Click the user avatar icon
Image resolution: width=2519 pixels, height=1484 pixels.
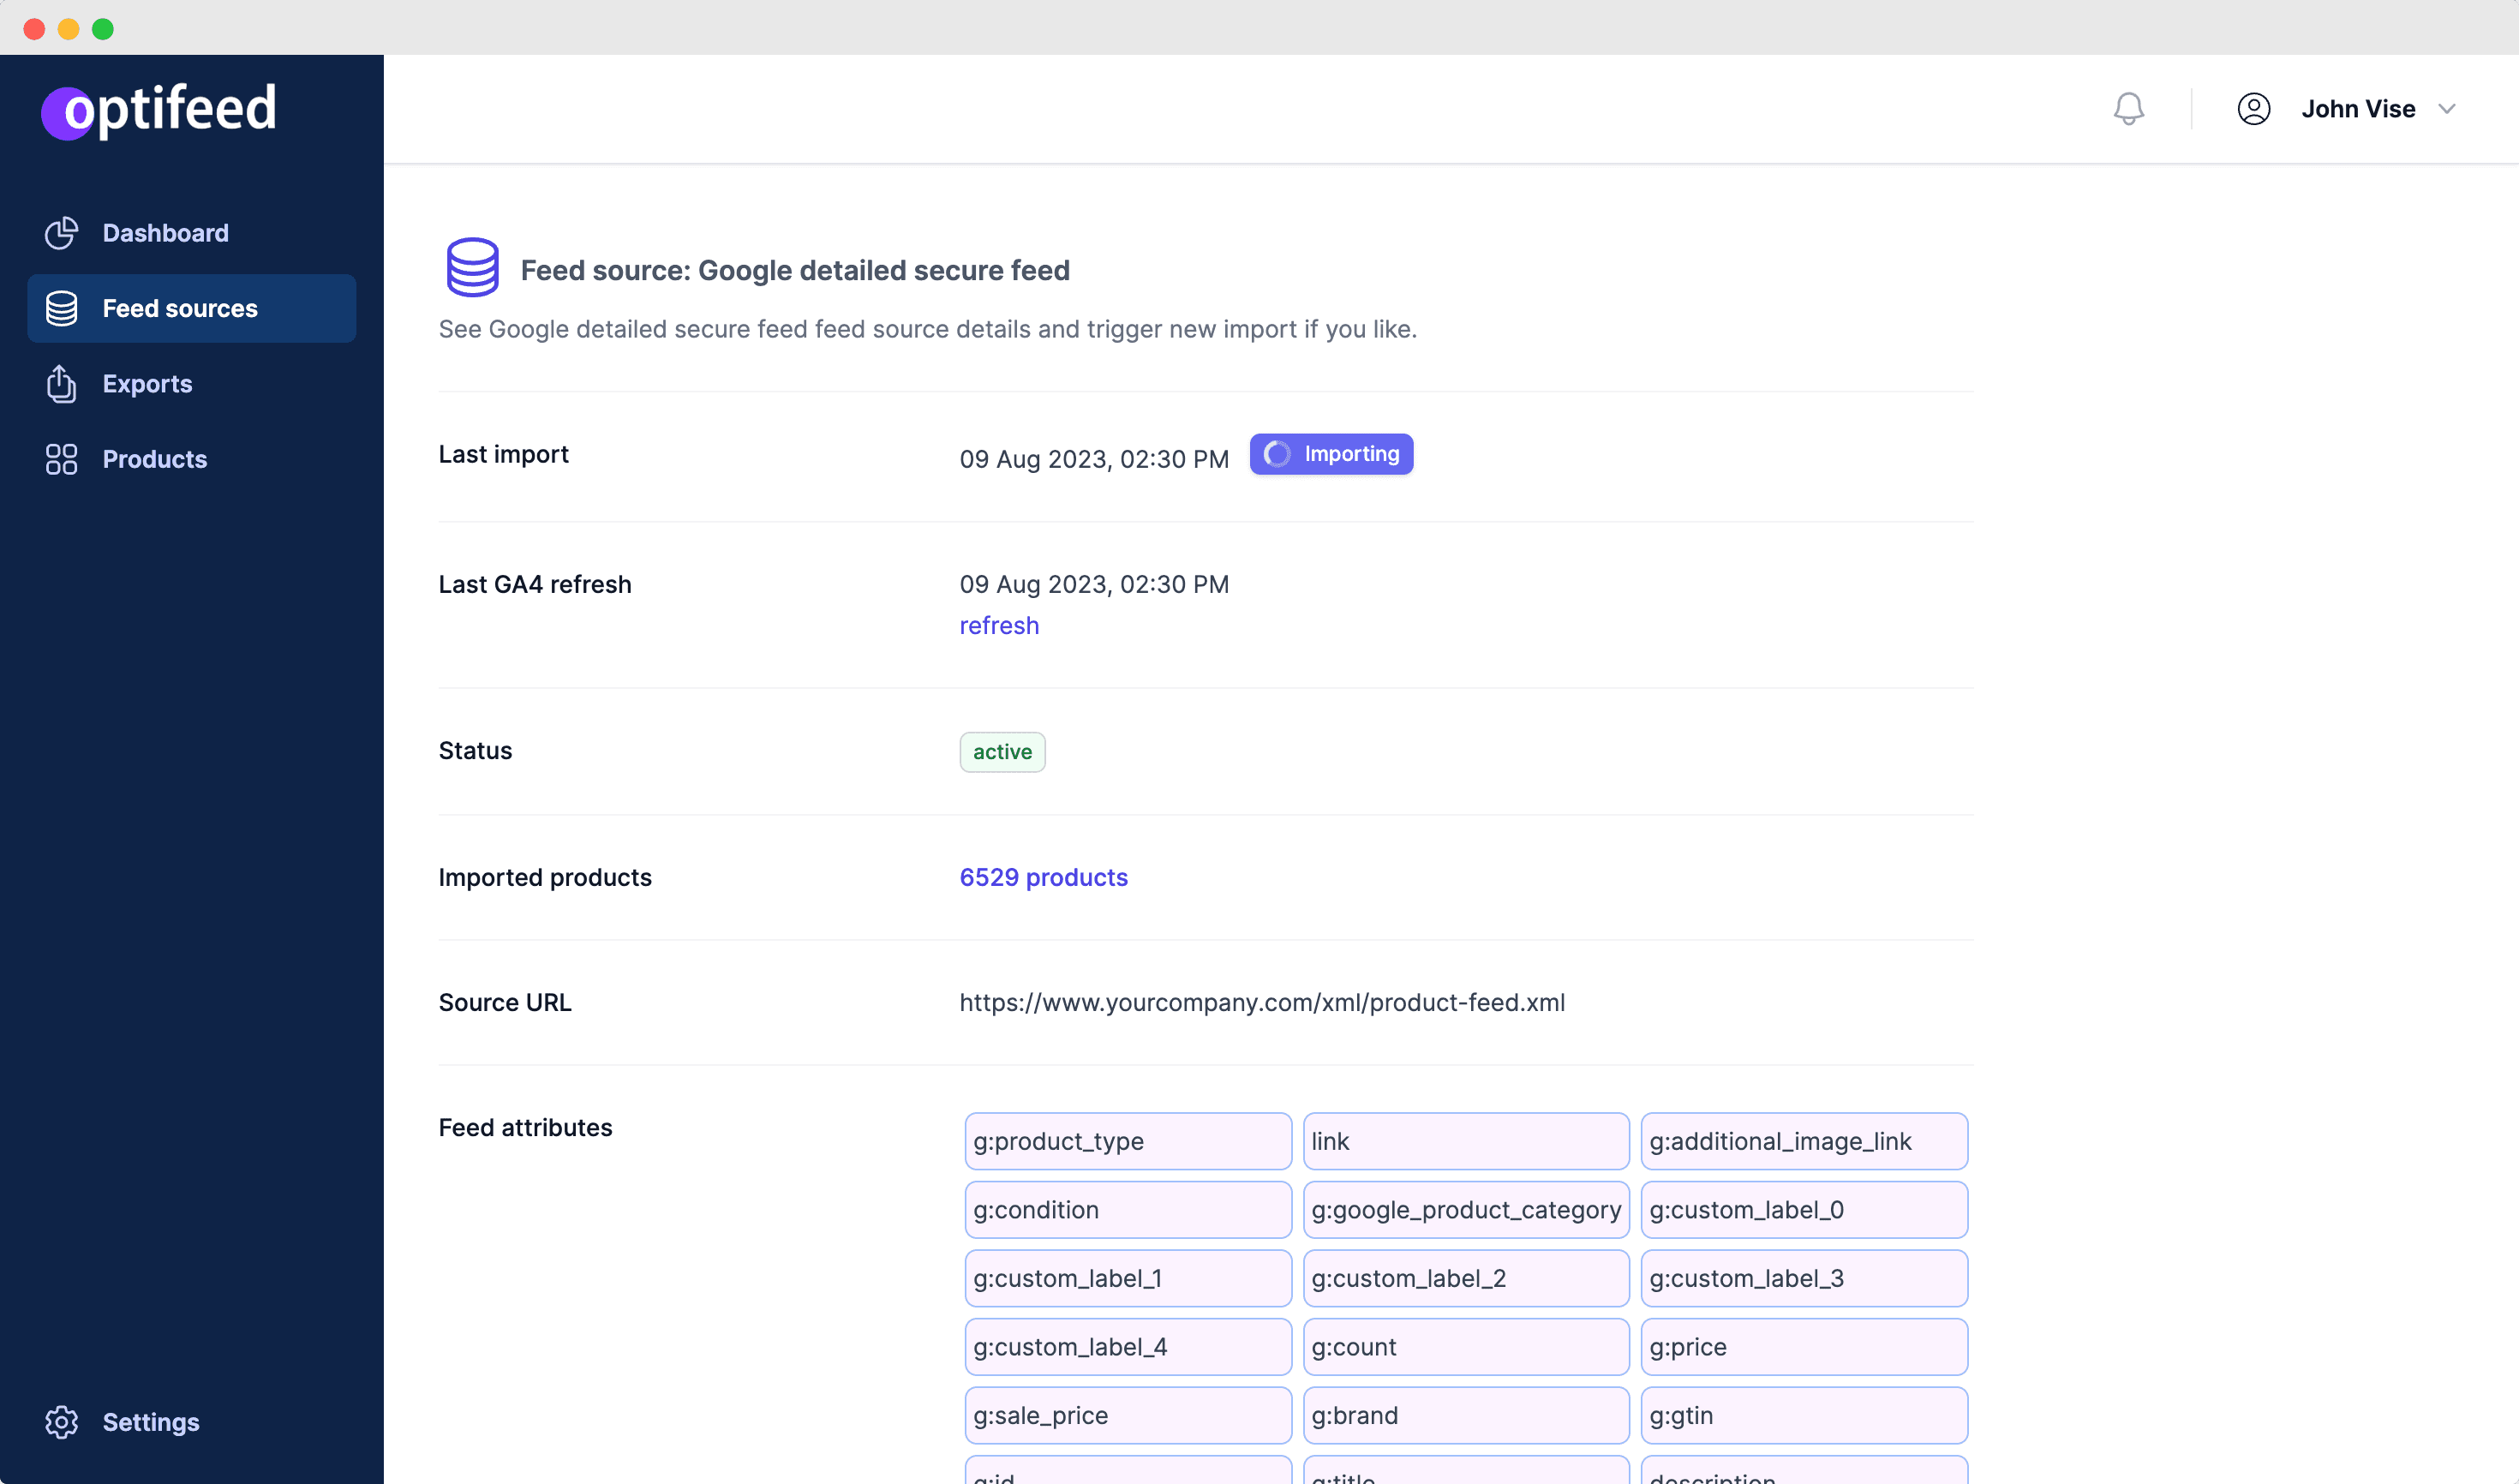tap(2253, 108)
